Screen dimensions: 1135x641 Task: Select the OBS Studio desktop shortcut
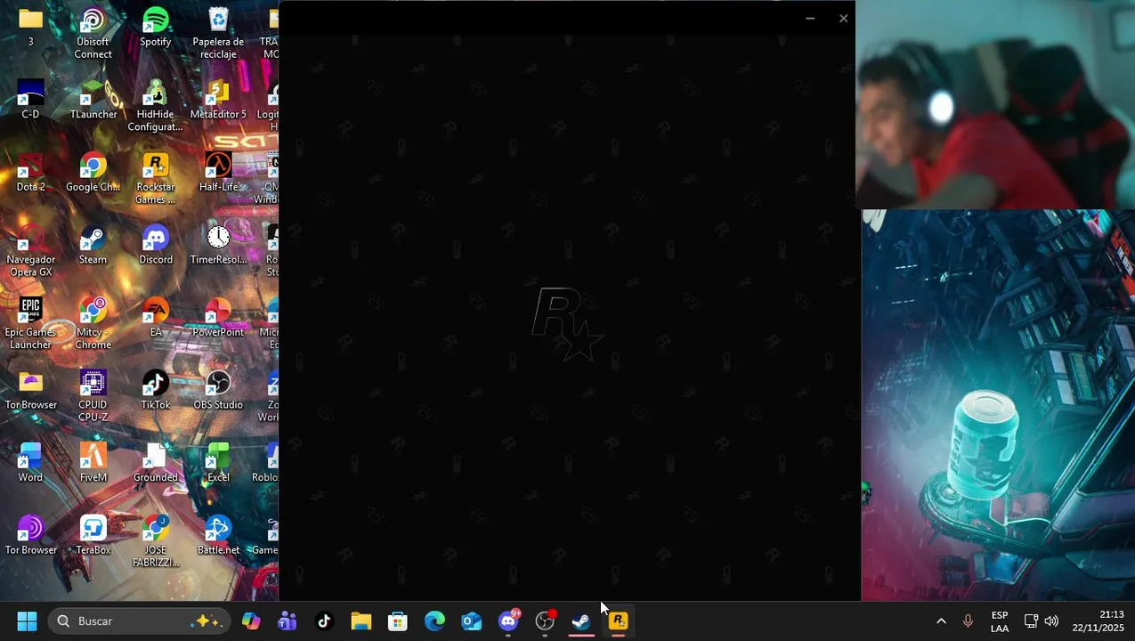pyautogui.click(x=218, y=390)
